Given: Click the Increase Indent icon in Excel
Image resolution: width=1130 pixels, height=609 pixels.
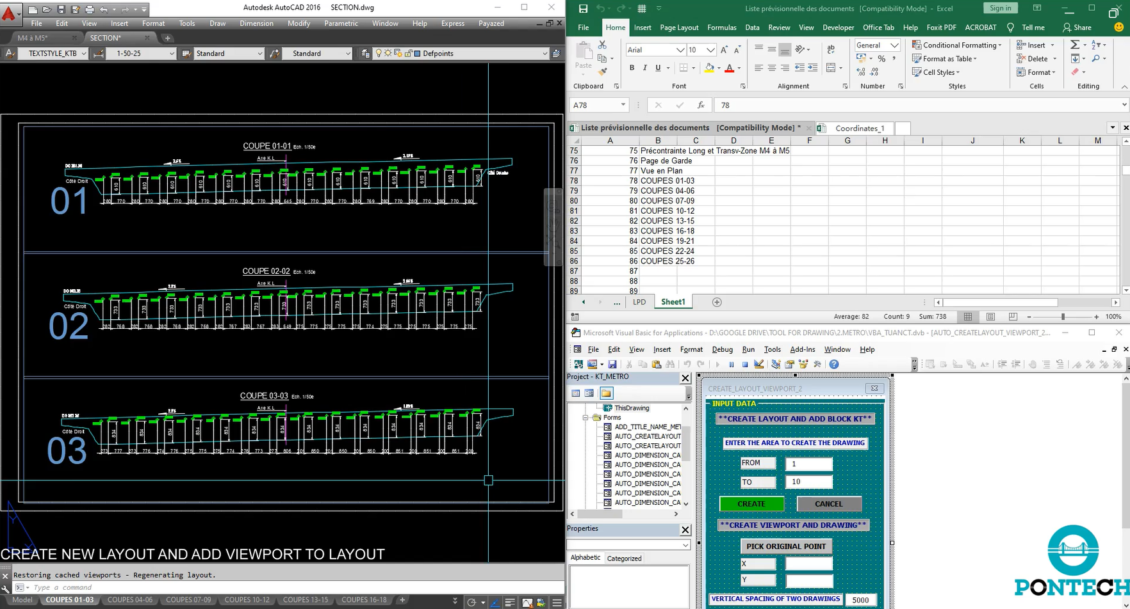Looking at the screenshot, I should pyautogui.click(x=812, y=68).
